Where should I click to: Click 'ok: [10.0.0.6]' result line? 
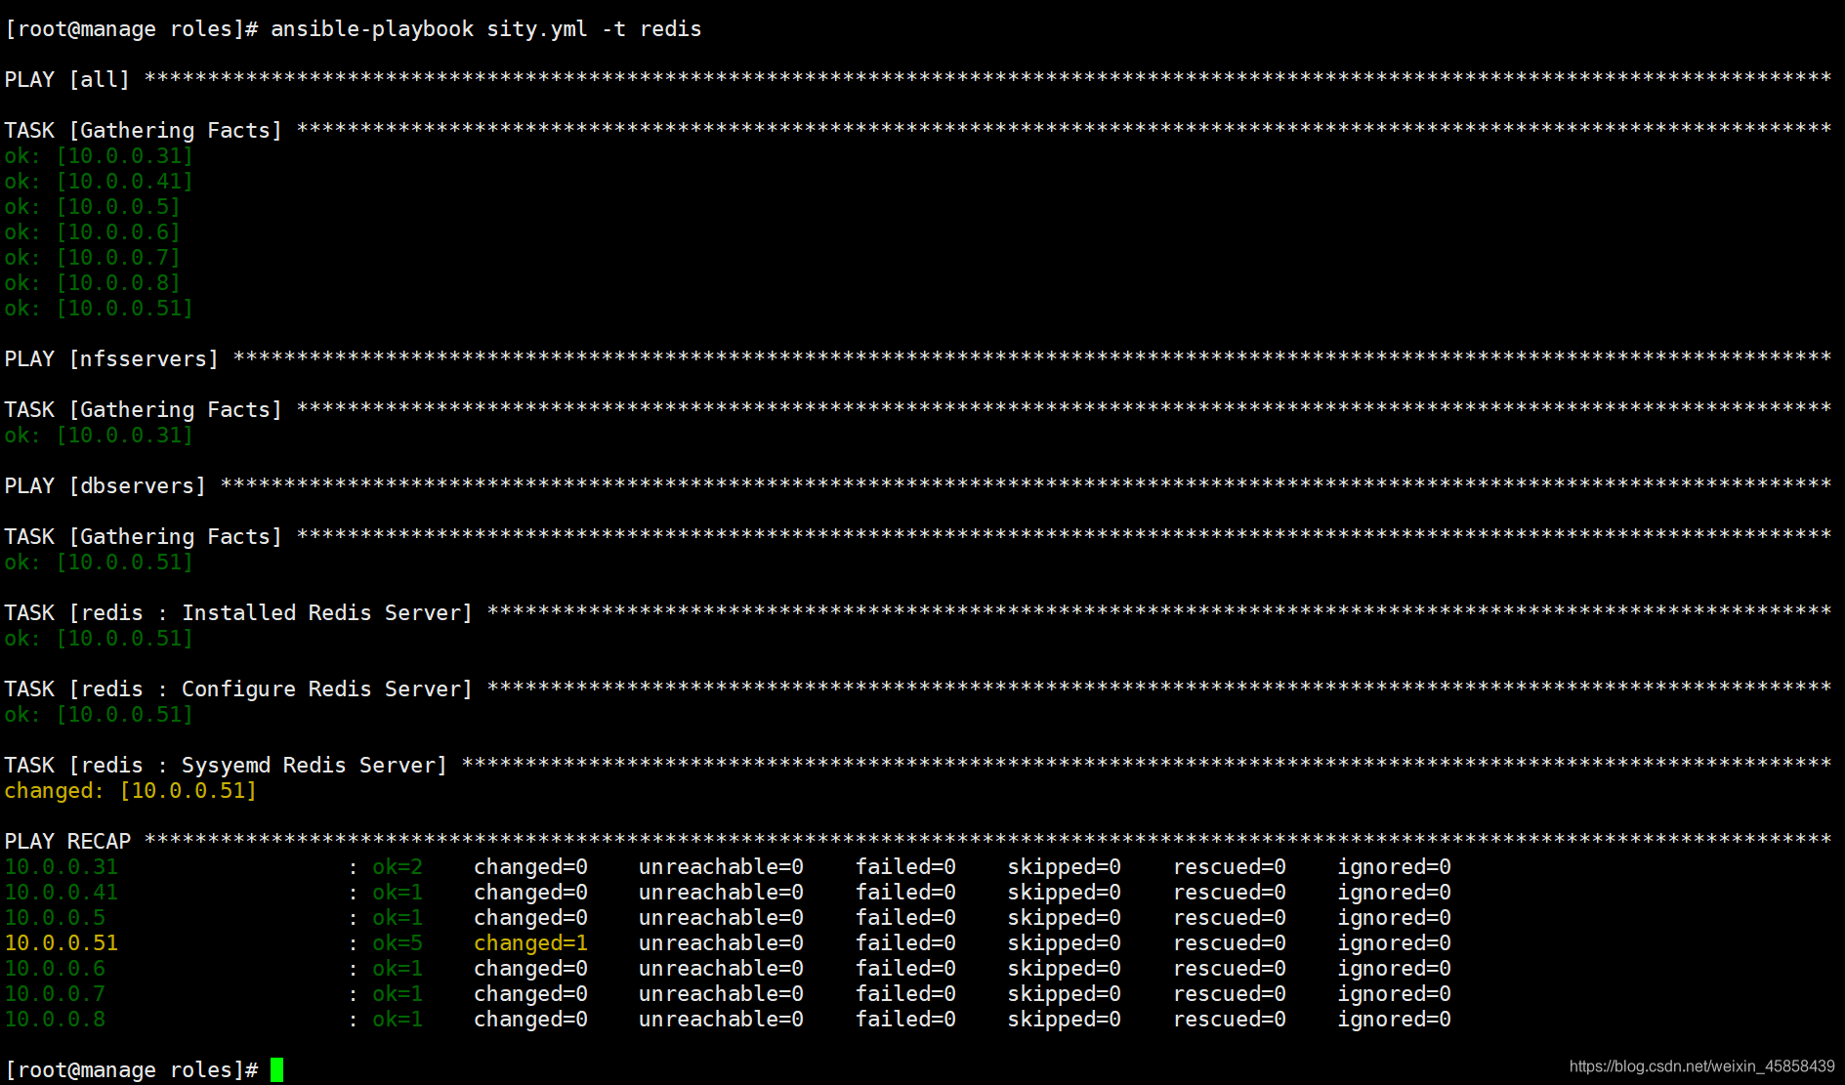pos(92,232)
